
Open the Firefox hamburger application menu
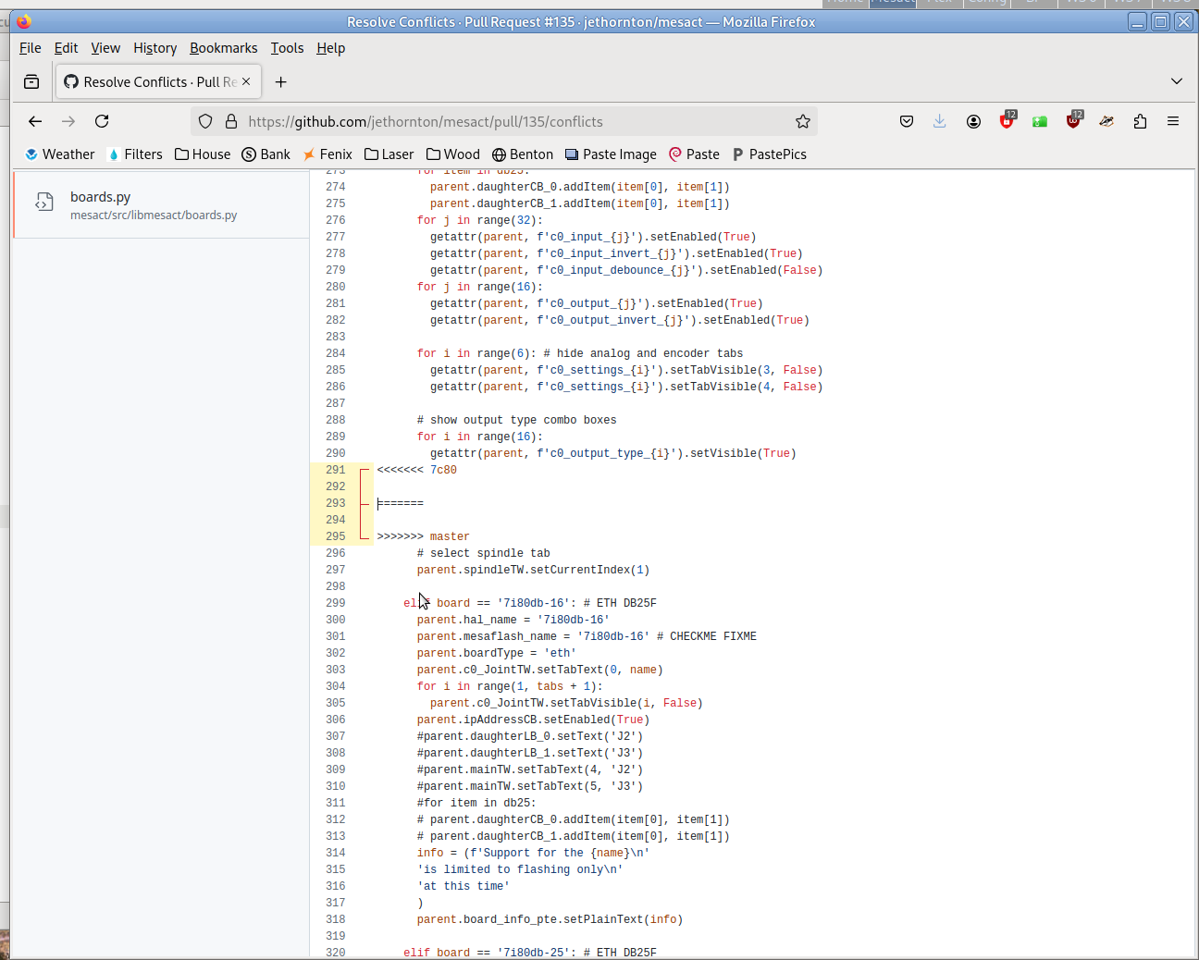1173,121
